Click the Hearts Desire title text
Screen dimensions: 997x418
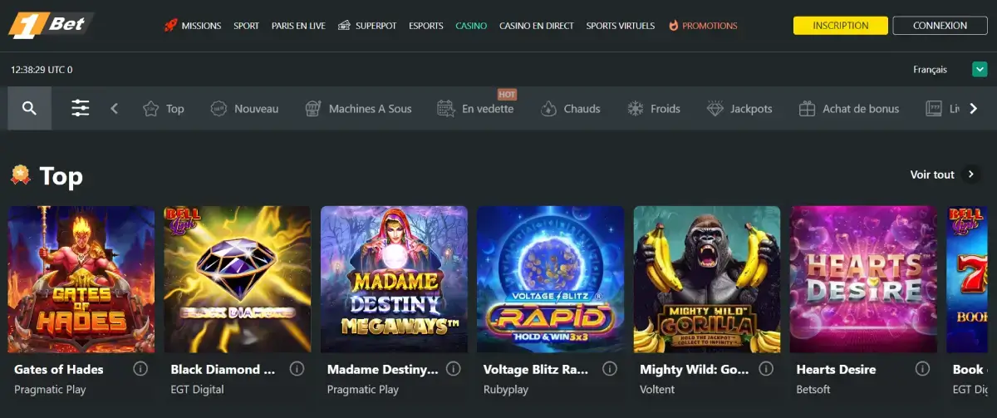pyautogui.click(x=836, y=369)
